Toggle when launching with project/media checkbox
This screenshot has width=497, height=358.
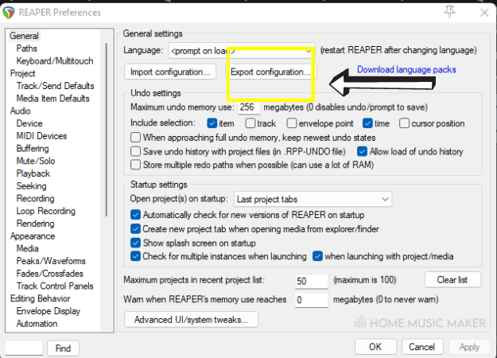(317, 256)
